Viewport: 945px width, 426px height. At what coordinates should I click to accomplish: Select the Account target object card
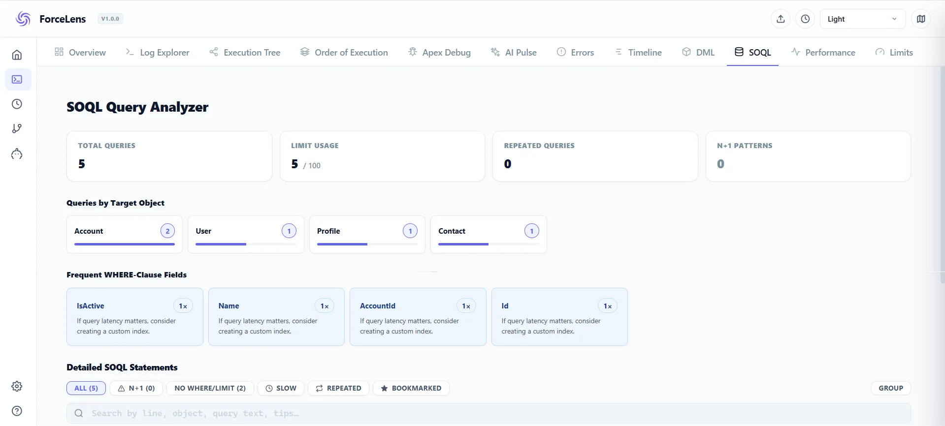[125, 234]
